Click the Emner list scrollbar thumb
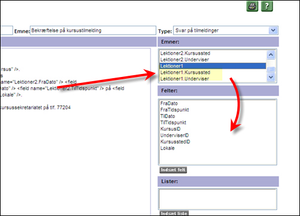Image resolution: width=300 pixels, height=216 pixels. [271, 69]
